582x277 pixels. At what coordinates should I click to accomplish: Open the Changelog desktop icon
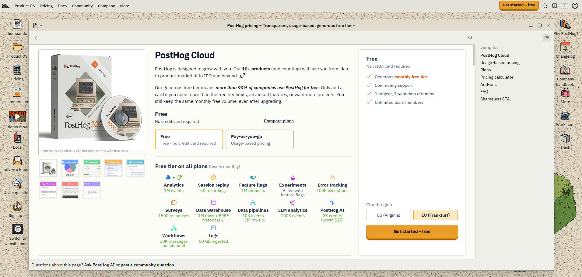tap(565, 50)
